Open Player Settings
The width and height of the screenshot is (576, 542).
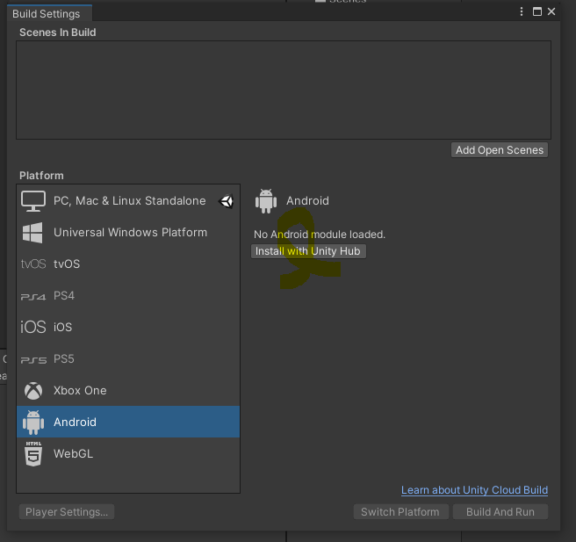pos(67,512)
